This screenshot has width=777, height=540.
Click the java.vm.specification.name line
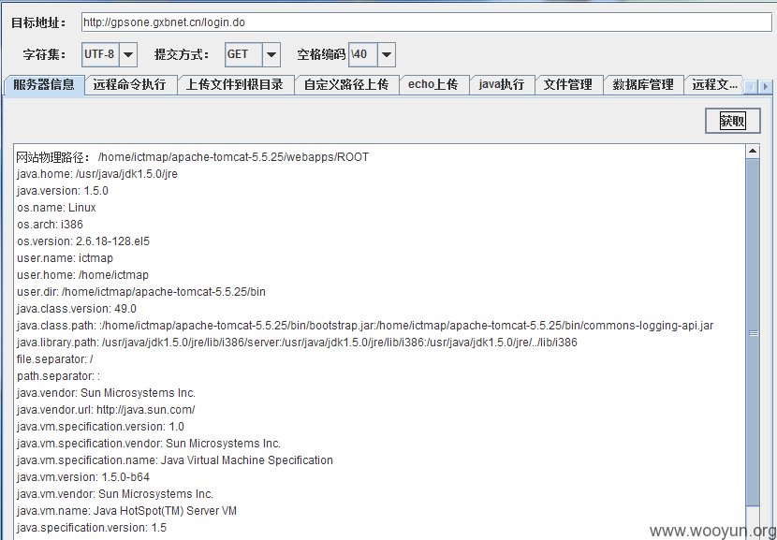click(174, 460)
